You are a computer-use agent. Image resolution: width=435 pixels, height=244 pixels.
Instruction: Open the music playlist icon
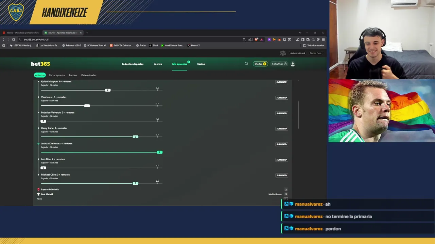point(298,40)
